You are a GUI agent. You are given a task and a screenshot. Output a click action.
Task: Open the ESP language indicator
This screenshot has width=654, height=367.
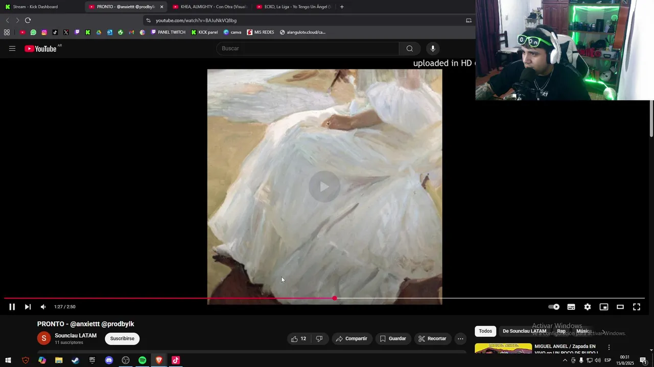tap(608, 360)
